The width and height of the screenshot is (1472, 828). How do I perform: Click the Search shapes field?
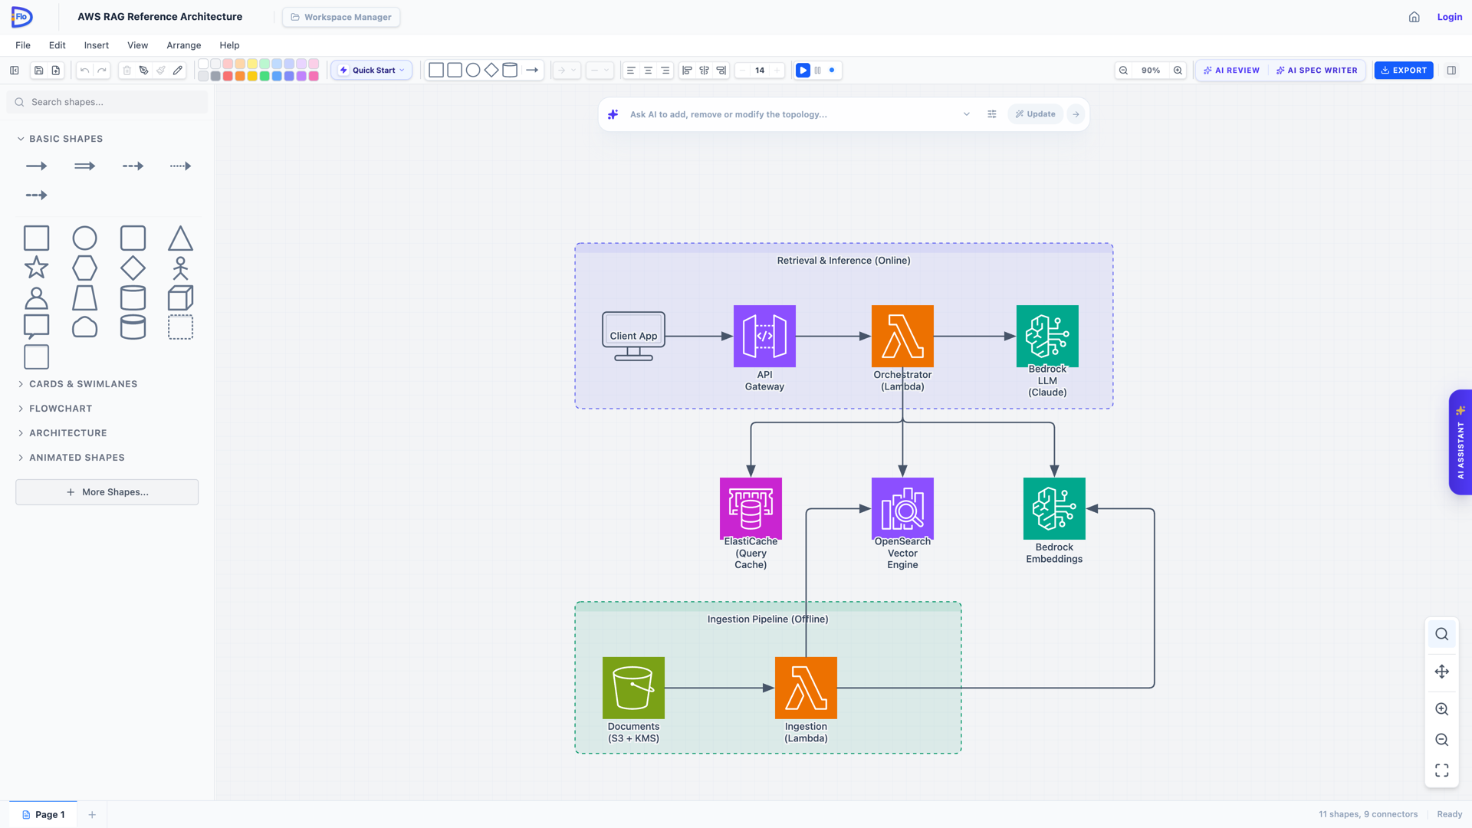click(x=107, y=102)
